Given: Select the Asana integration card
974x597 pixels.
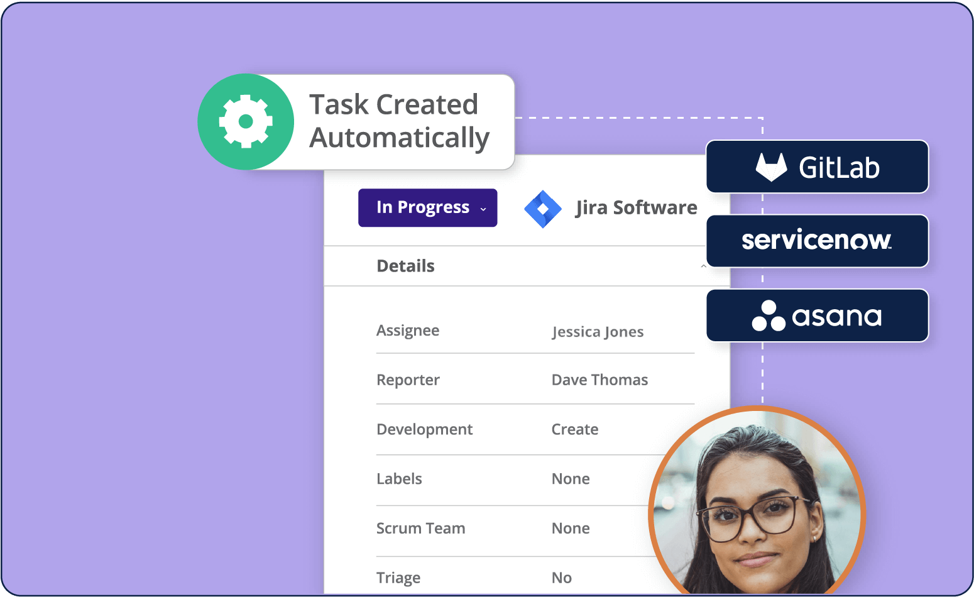Looking at the screenshot, I should (818, 315).
